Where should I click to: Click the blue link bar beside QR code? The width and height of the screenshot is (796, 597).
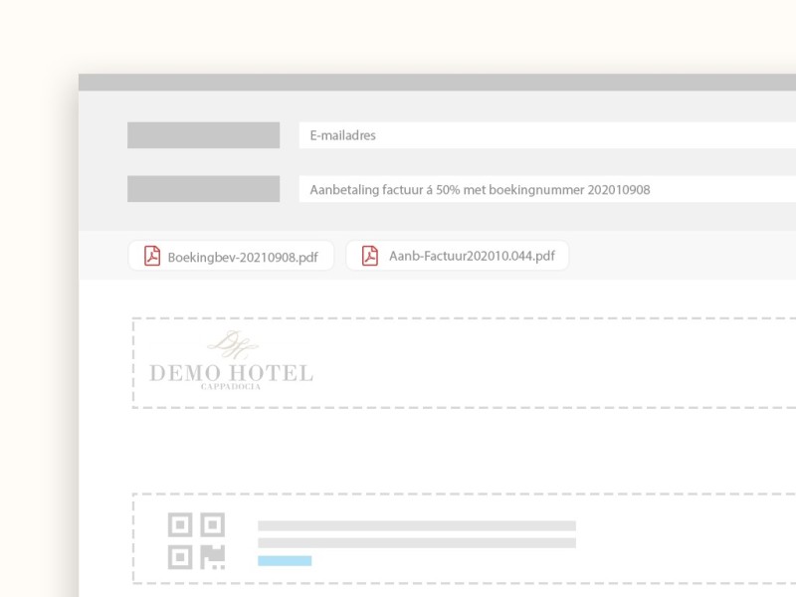pos(285,561)
